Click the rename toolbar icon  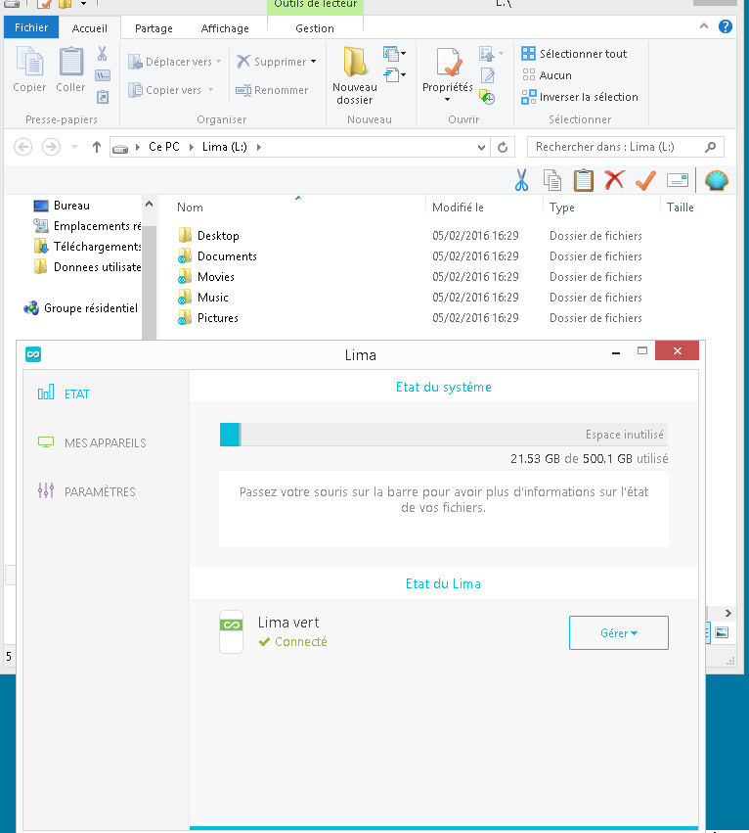[x=678, y=181]
